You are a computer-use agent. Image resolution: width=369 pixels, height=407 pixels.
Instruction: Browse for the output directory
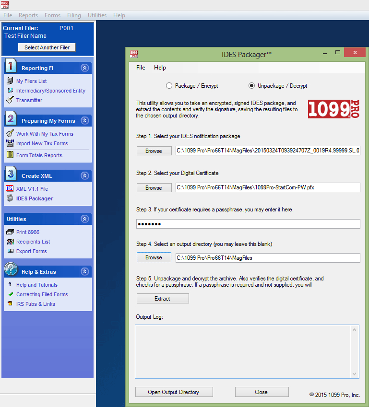pos(154,257)
